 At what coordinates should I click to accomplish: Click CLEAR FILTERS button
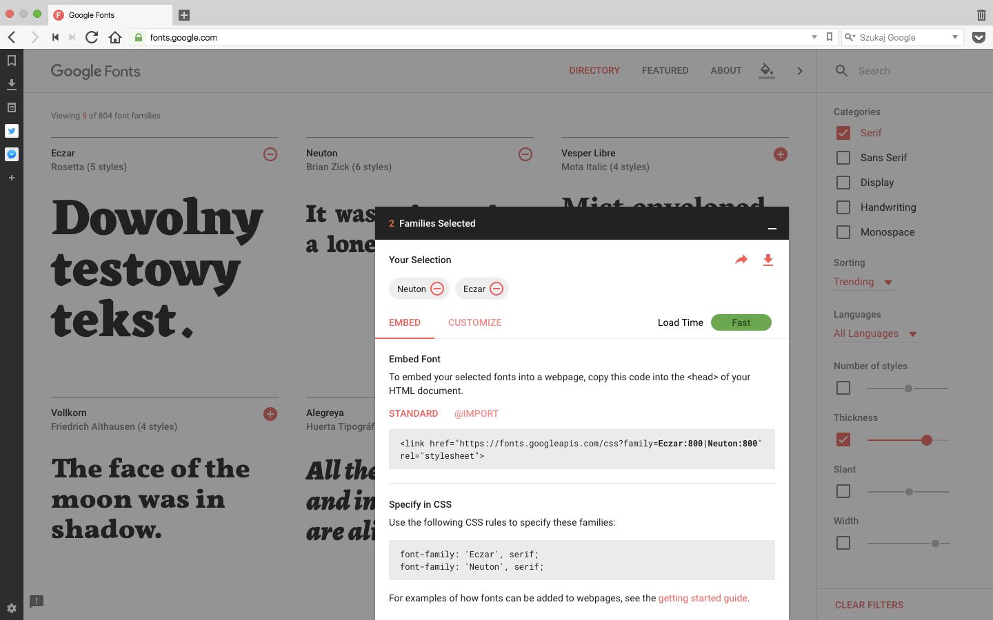click(869, 605)
